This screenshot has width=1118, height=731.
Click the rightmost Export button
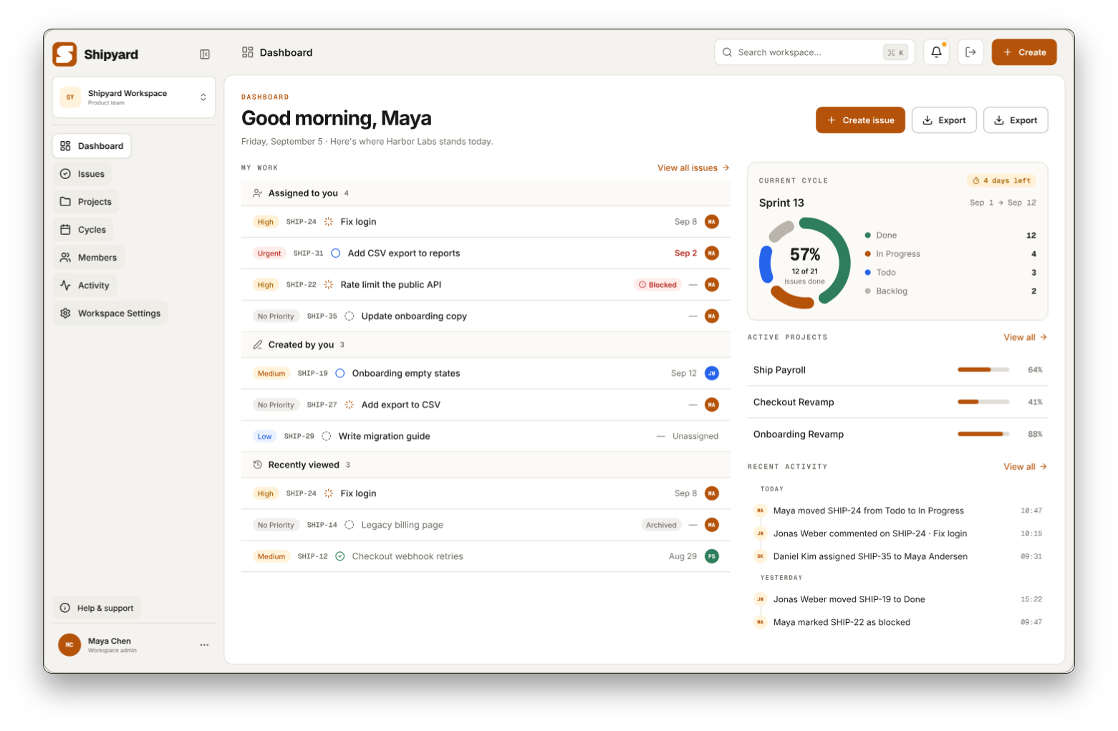(1016, 120)
